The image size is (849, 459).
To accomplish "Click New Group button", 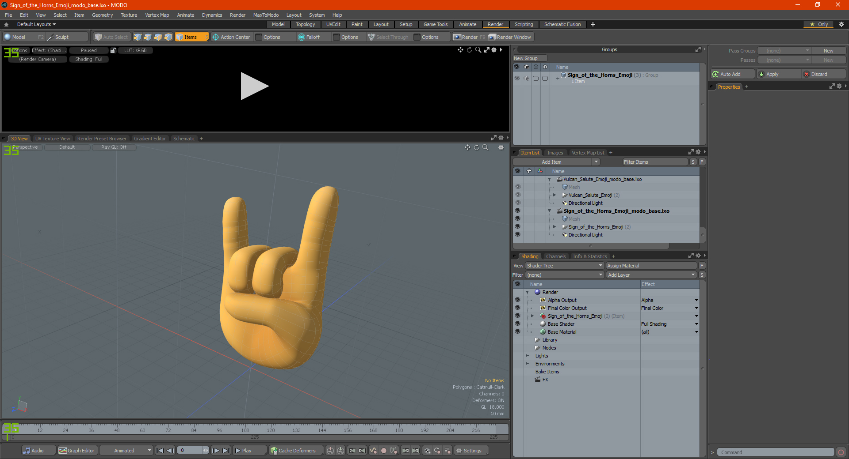I will tap(530, 58).
